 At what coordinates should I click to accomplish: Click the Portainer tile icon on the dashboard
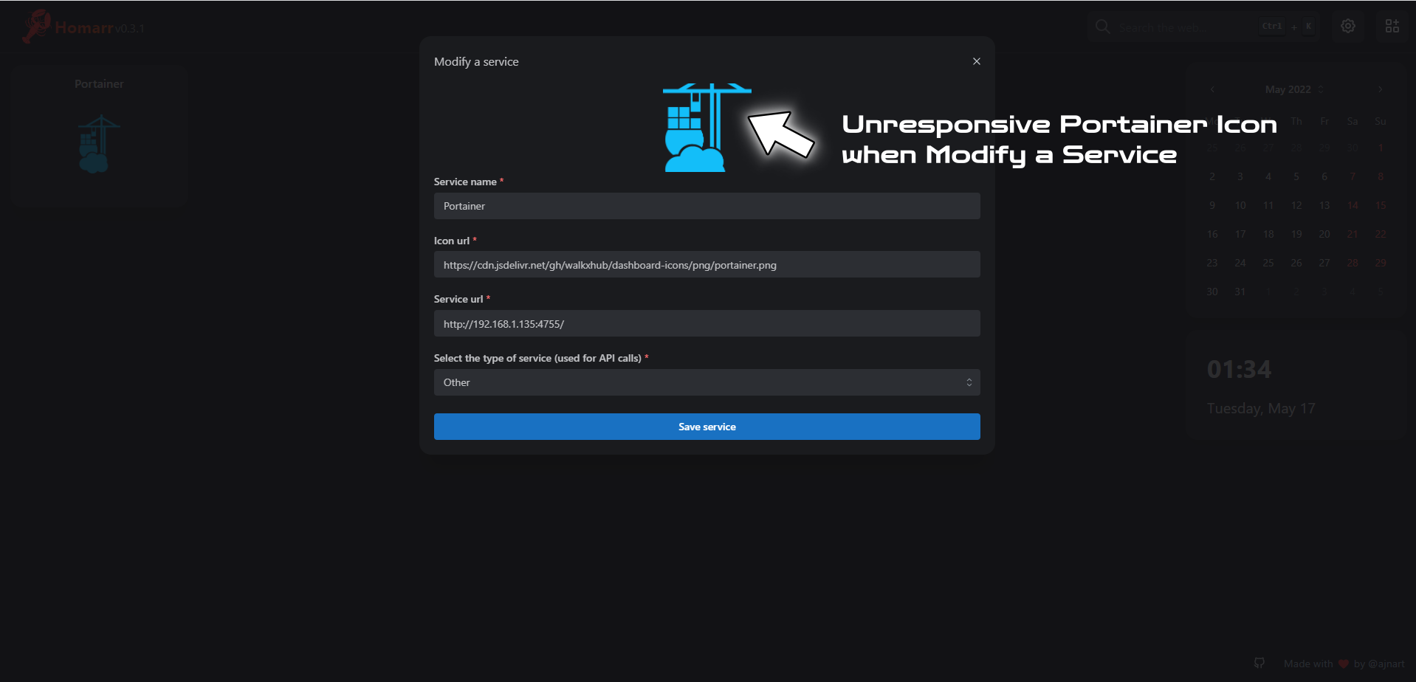(x=96, y=144)
